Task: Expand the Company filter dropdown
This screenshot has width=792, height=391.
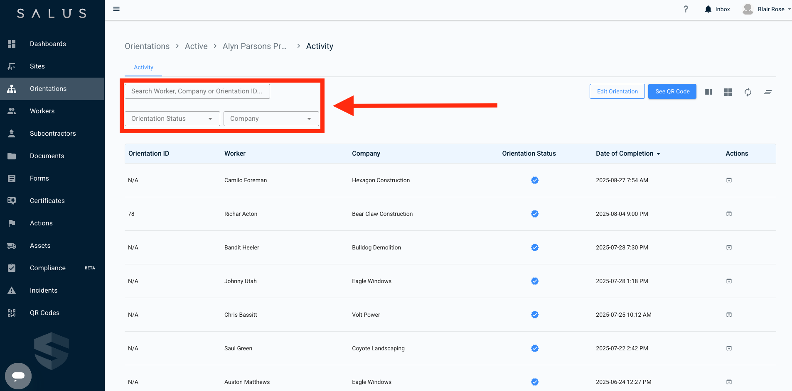Action: point(271,119)
